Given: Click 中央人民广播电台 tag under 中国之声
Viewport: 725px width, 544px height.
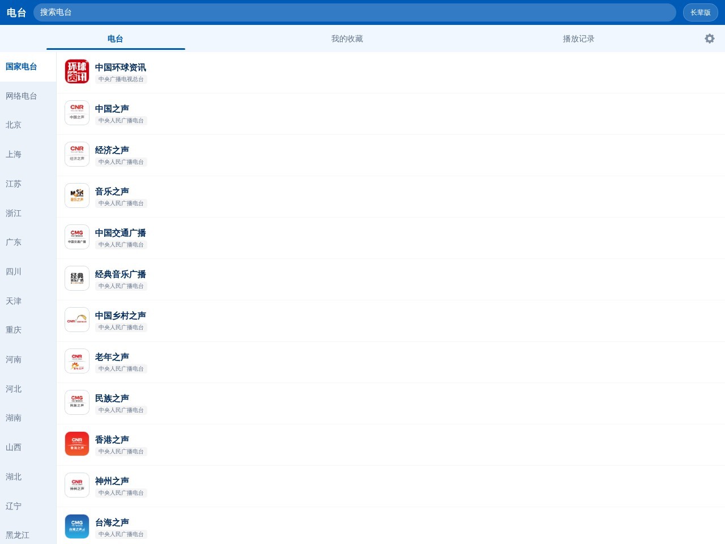Looking at the screenshot, I should (121, 121).
